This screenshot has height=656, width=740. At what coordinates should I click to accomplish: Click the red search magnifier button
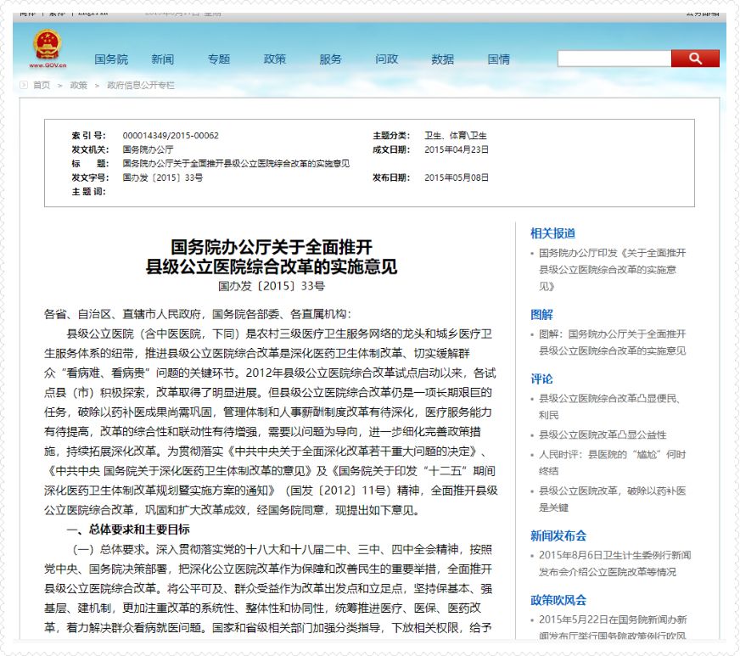[x=694, y=59]
